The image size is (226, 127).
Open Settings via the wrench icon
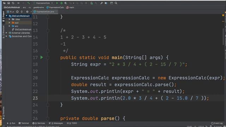click(102, 3)
